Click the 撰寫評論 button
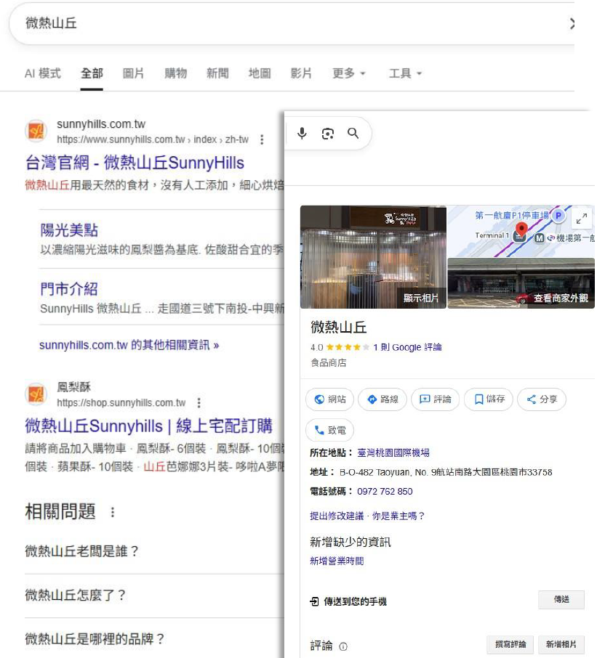This screenshot has height=658, width=597. click(510, 645)
